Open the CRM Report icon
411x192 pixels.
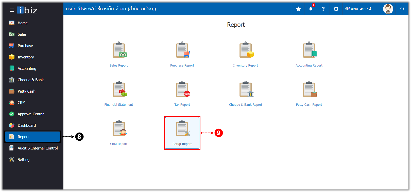tap(119, 129)
